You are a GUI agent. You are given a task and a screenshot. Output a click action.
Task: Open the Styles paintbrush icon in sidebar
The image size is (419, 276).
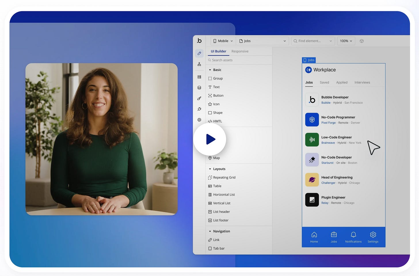click(199, 98)
